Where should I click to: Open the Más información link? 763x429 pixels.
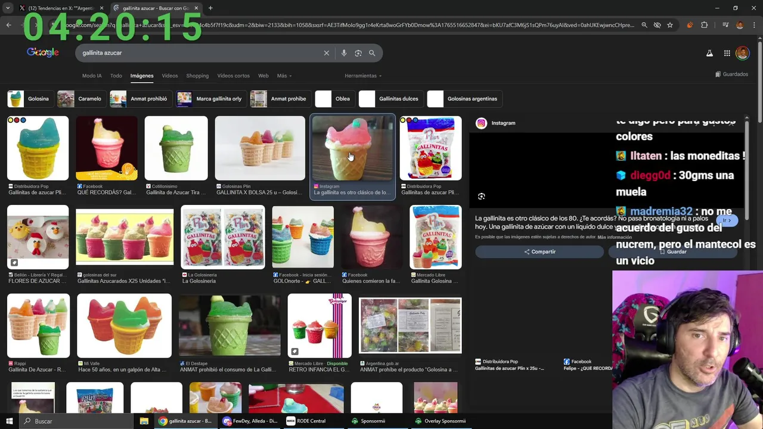coord(615,237)
